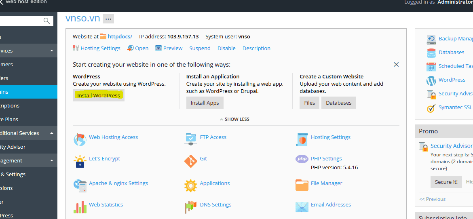Click the Administrator account name
Viewport: 473px width, 219px height.
[x=455, y=2]
